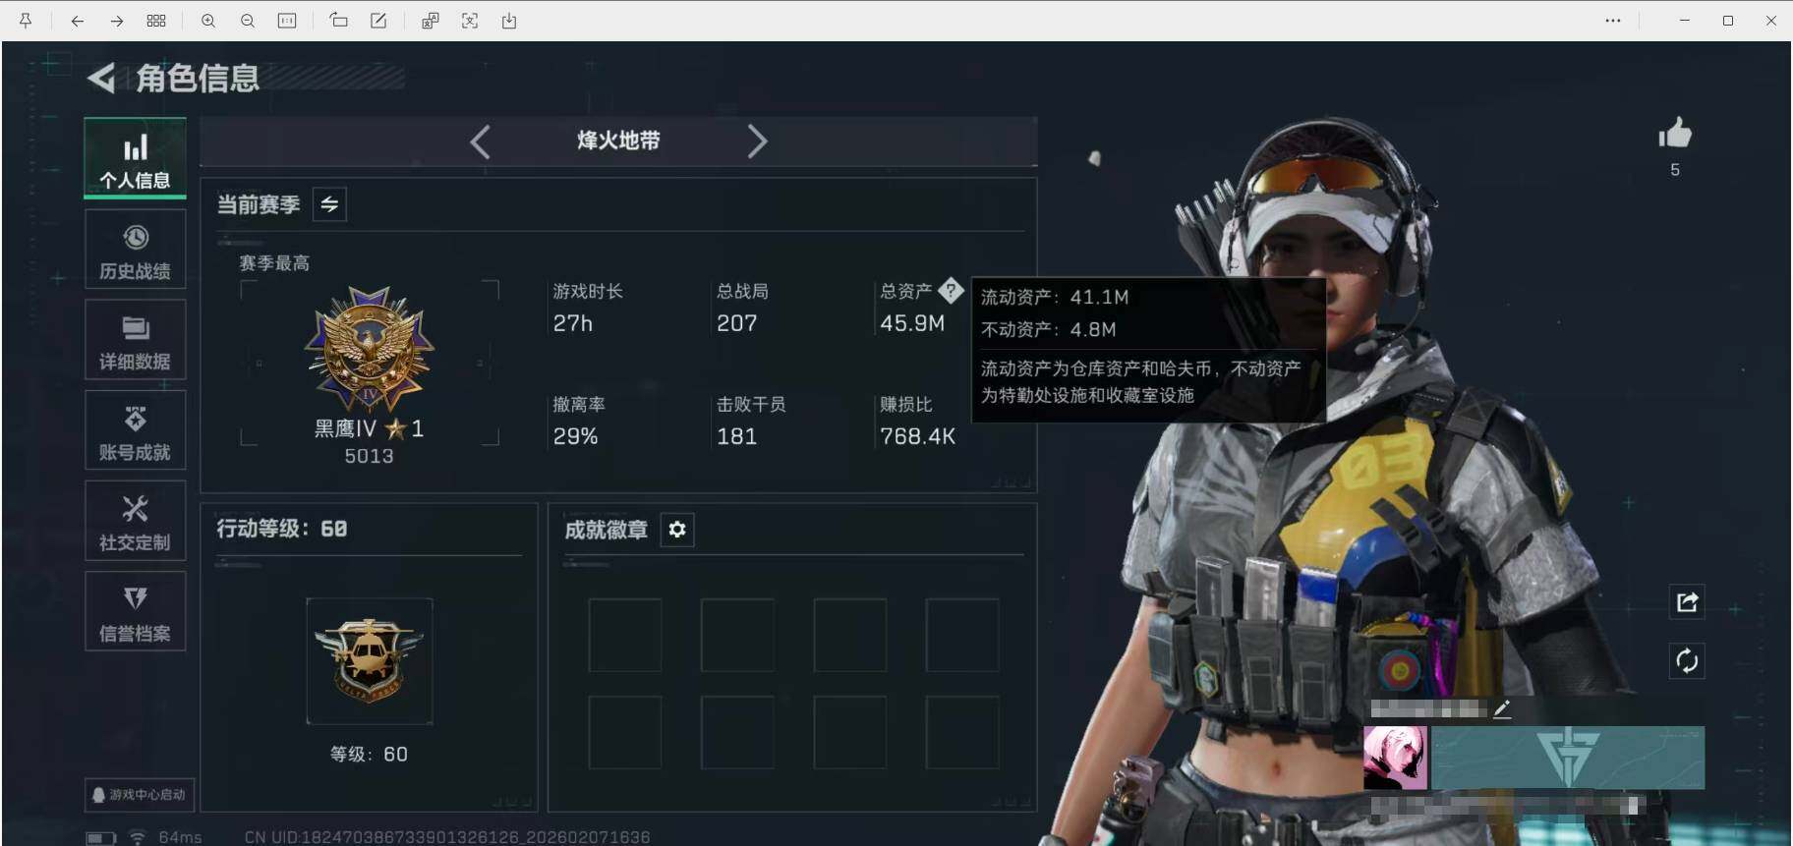This screenshot has width=1793, height=846.
Task: Click the 流动资产: 41.1M tooltip line
Action: coord(1055,297)
